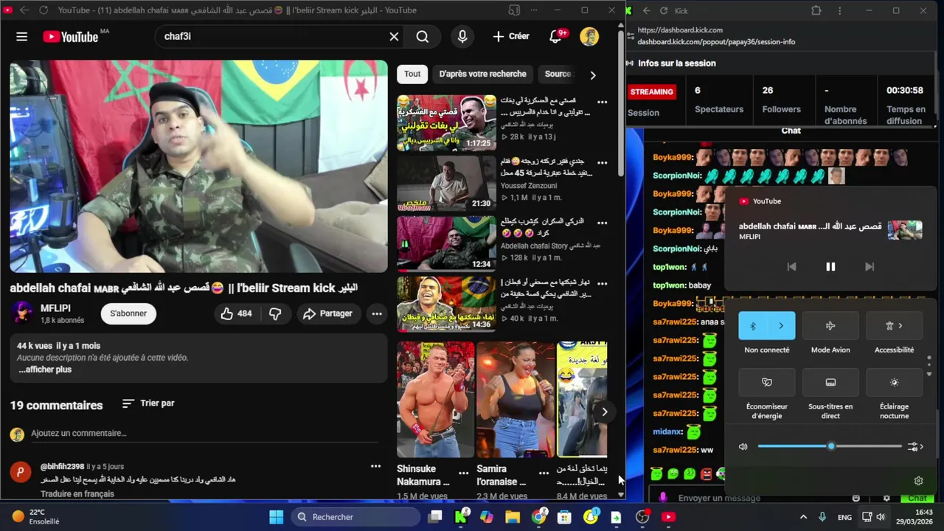Play the main abdellah chafai video
944x531 pixels.
(198, 167)
